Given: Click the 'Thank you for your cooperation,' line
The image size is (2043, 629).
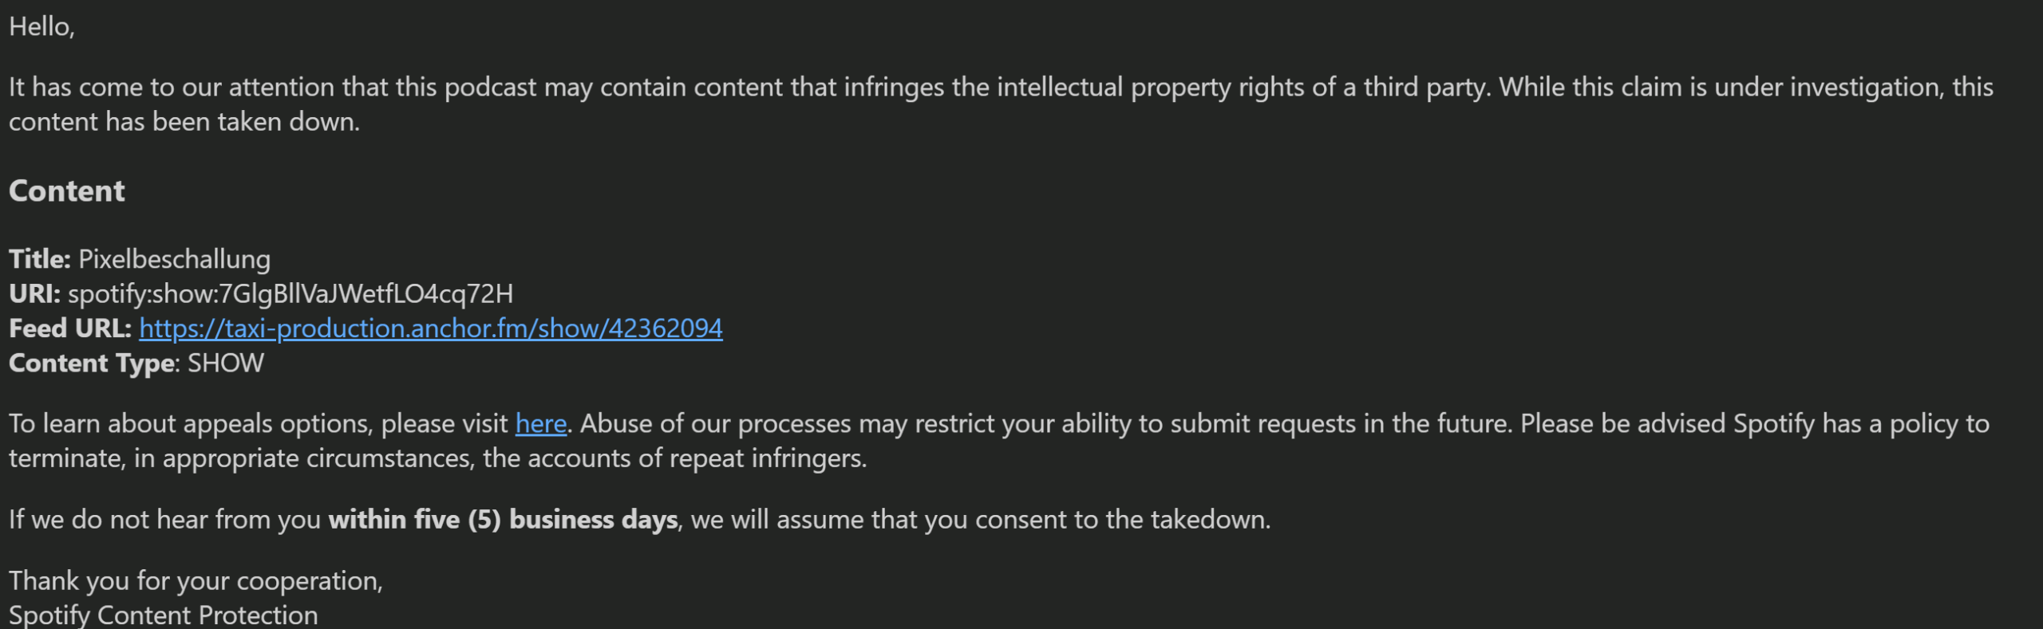Looking at the screenshot, I should coord(196,580).
